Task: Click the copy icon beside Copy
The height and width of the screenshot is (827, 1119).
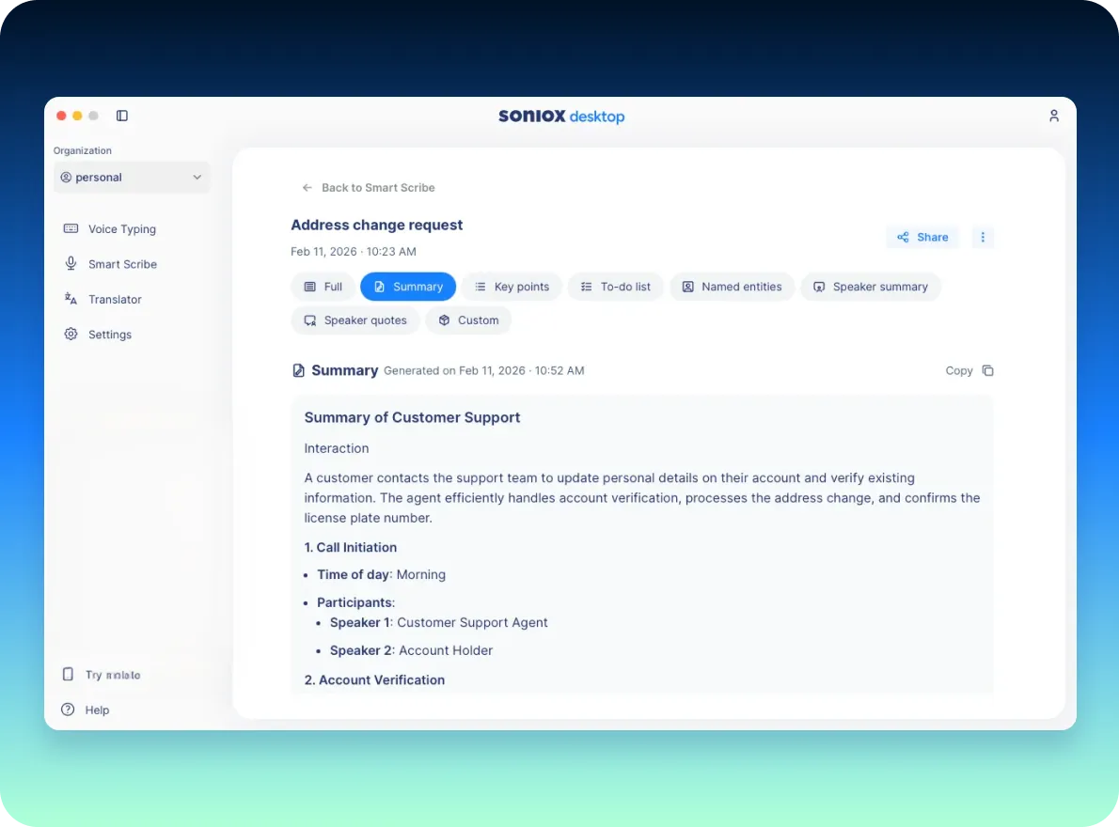Action: (x=987, y=370)
